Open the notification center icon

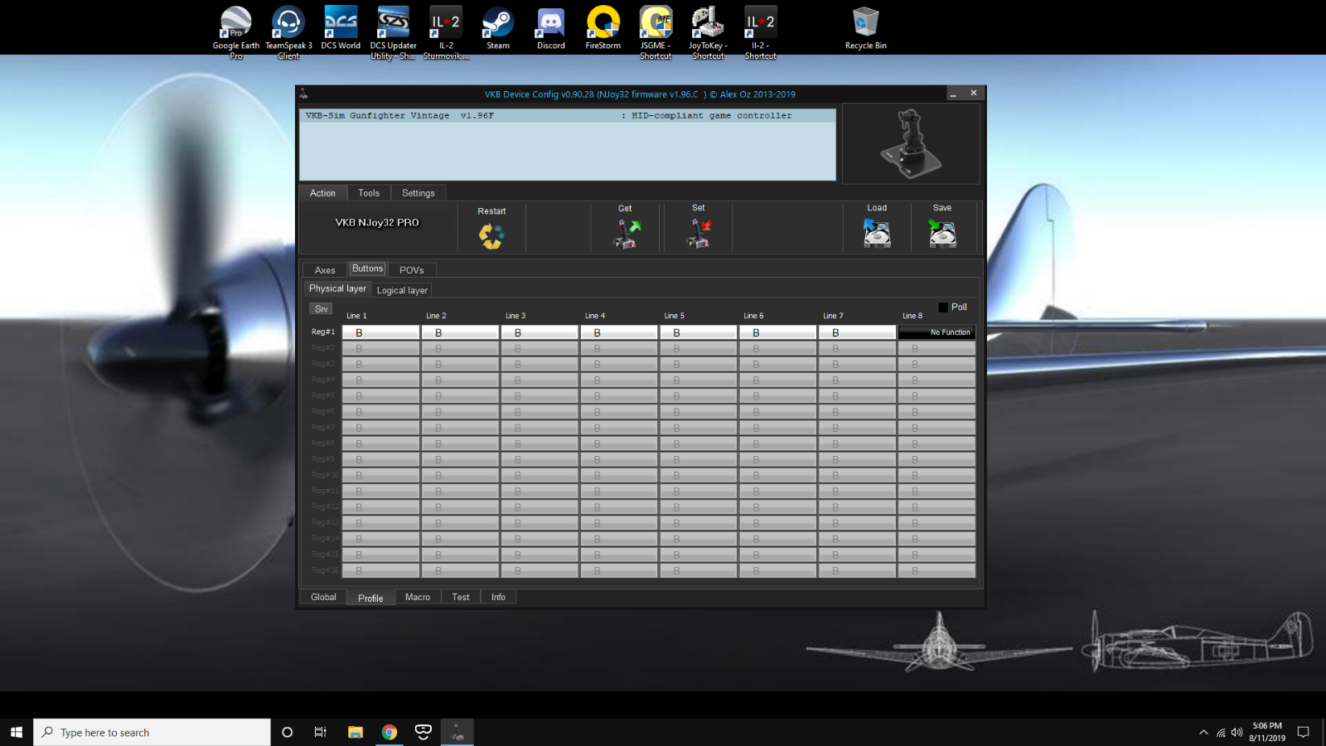1303,732
